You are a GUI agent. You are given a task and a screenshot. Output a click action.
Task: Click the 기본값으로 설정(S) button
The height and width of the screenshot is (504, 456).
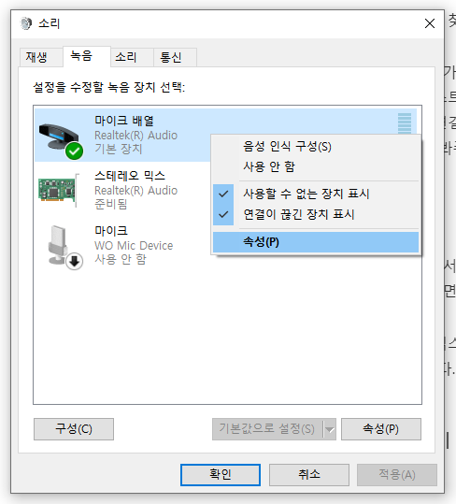pos(267,429)
